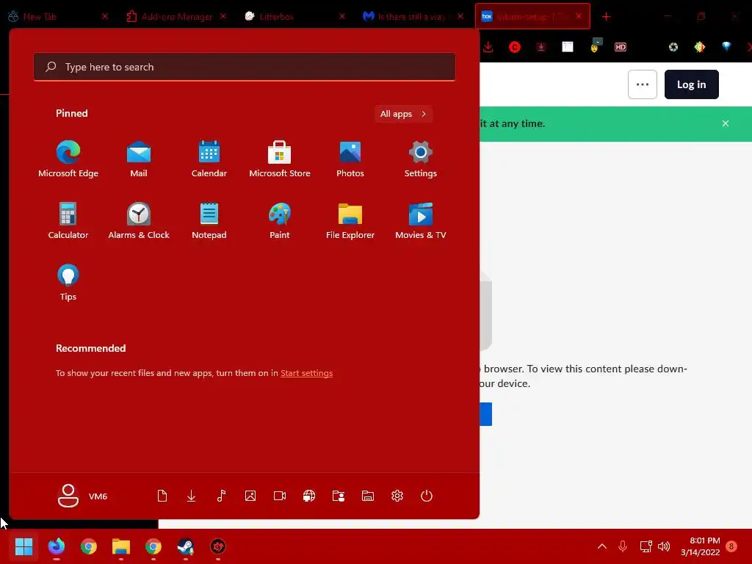The image size is (752, 564).
Task: Open the VM6 user account menu
Action: coord(82,496)
